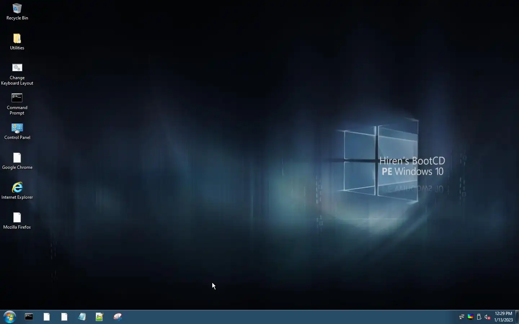This screenshot has width=519, height=324.
Task: Click the safely remove USB tray icon
Action: pyautogui.click(x=479, y=317)
